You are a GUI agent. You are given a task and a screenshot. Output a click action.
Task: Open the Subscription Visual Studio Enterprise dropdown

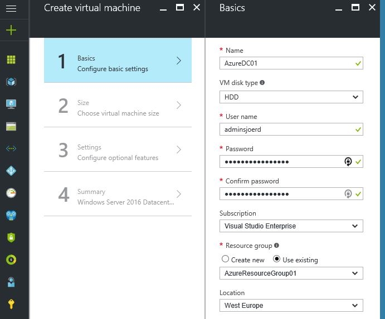click(291, 226)
